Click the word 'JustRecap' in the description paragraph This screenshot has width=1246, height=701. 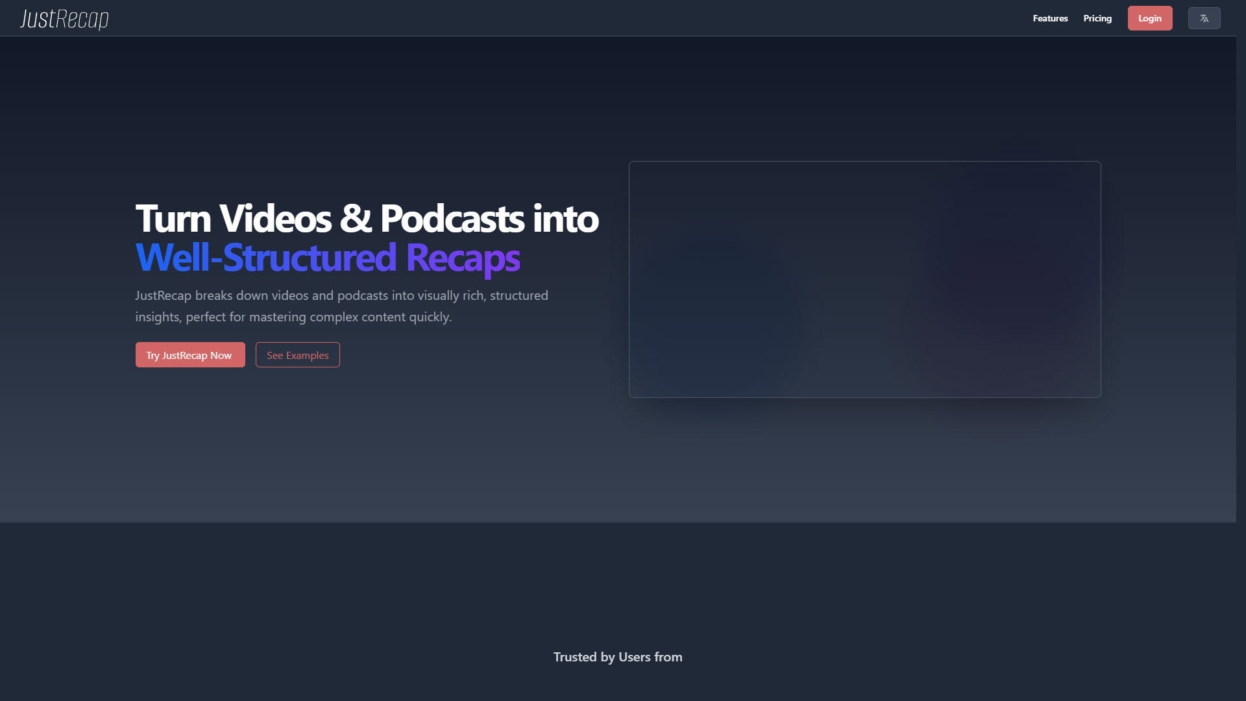tap(164, 295)
